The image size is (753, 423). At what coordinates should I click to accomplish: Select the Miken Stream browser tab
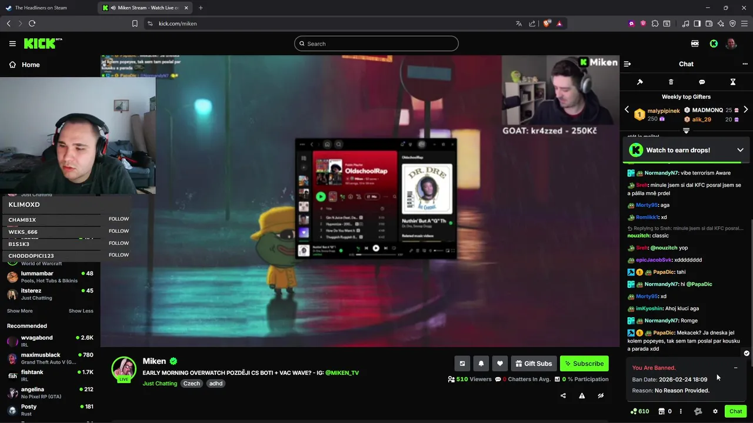(145, 8)
